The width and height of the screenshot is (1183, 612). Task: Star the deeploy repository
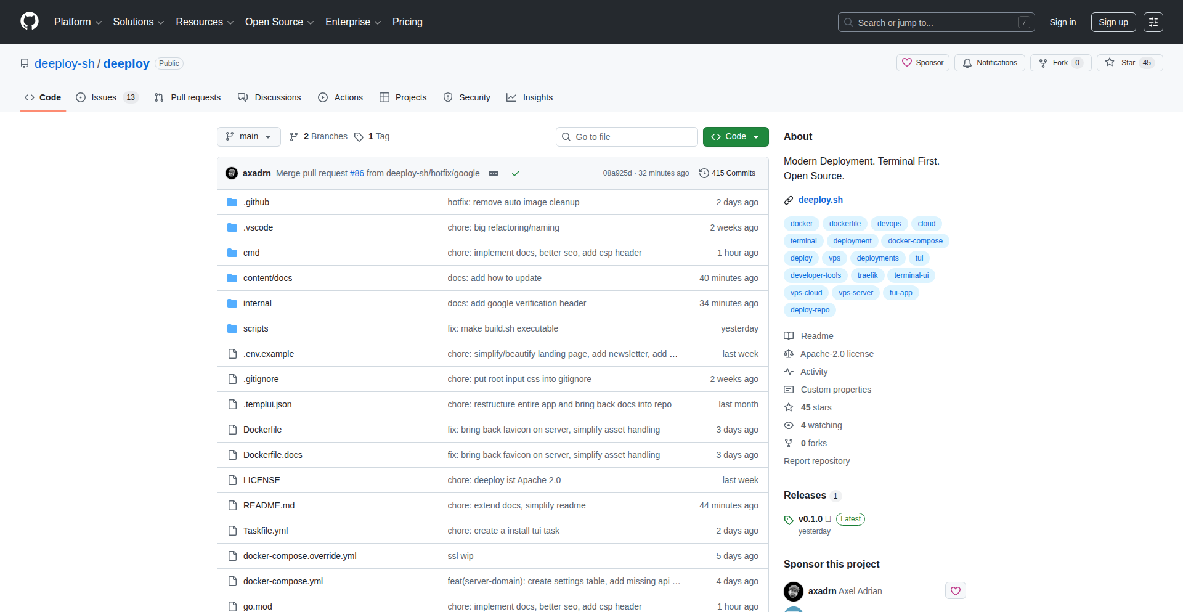click(x=1129, y=63)
